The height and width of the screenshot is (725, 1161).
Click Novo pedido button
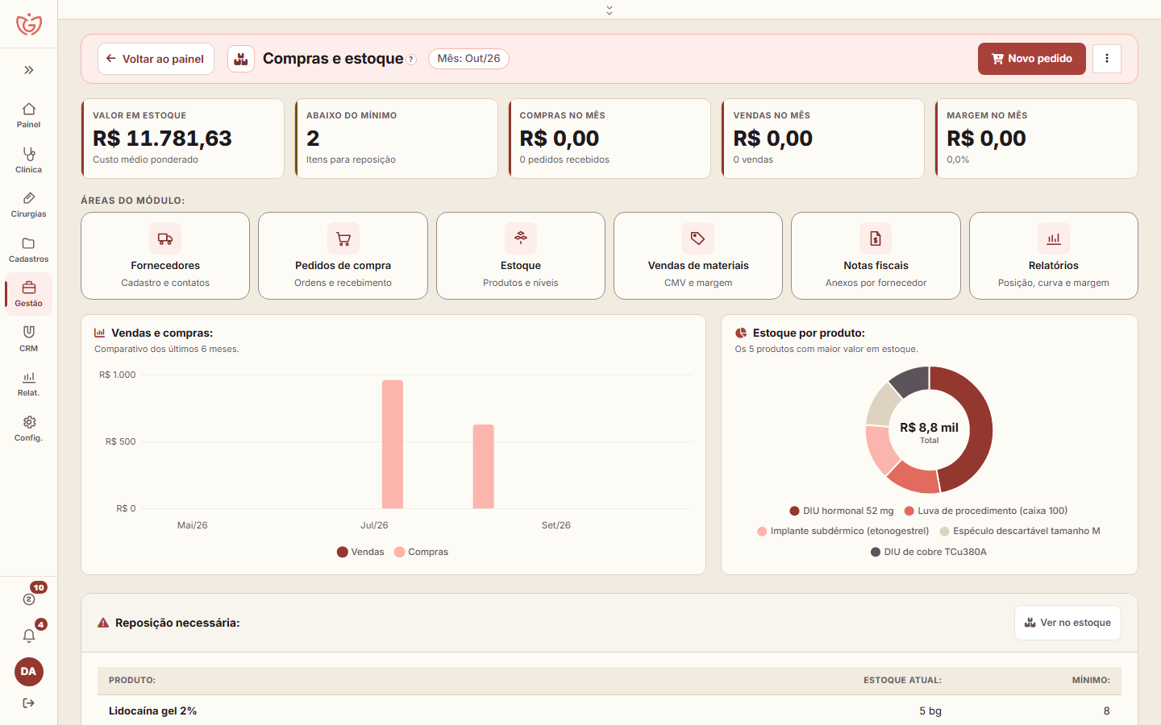pos(1032,59)
